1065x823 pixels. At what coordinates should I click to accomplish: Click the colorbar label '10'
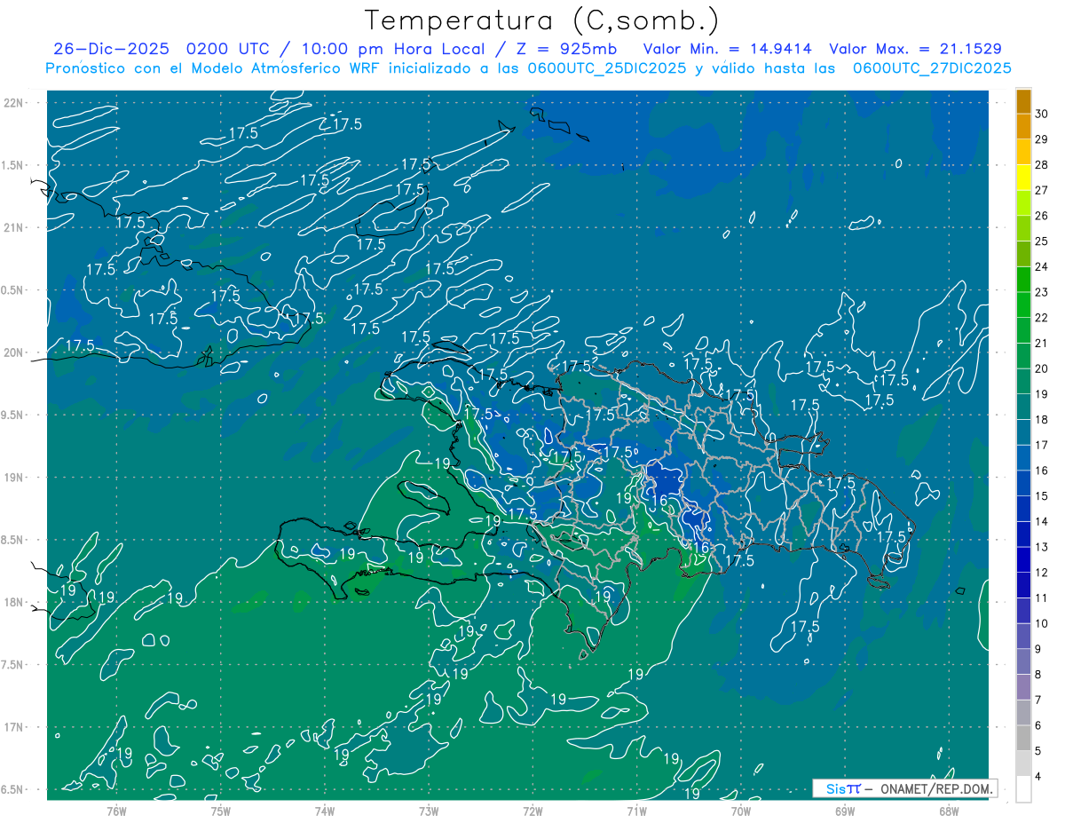1042,624
